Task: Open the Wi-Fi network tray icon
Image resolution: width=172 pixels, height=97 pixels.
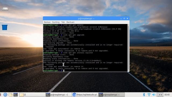Action: point(149,95)
